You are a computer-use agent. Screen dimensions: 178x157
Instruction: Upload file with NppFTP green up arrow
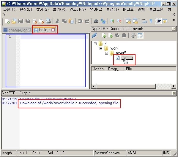(x=111, y=36)
